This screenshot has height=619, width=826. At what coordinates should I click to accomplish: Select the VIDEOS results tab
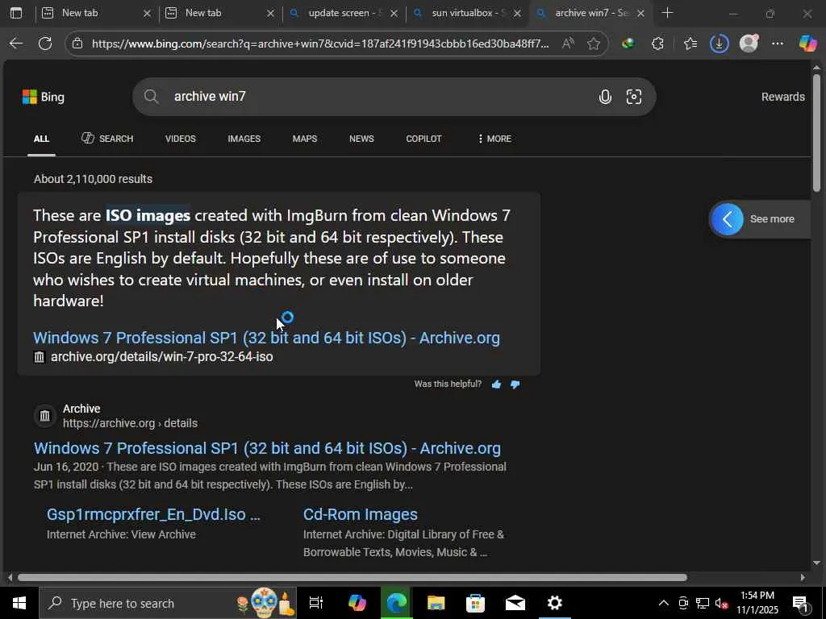pos(180,139)
